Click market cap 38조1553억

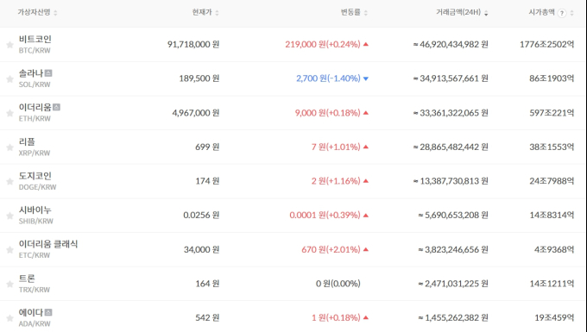point(552,147)
